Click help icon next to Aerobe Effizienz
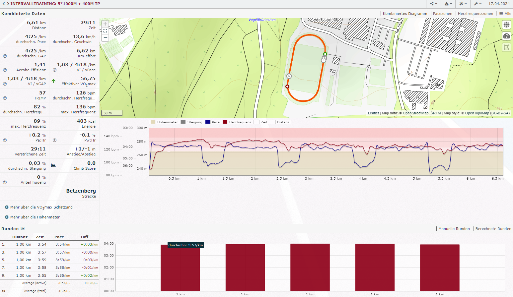The width and height of the screenshot is (513, 297). pyautogui.click(x=5, y=70)
